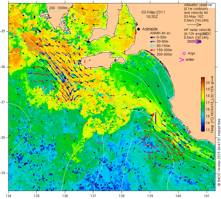
Task: Click the longitude axis label 141
Action: pyautogui.click(x=207, y=196)
